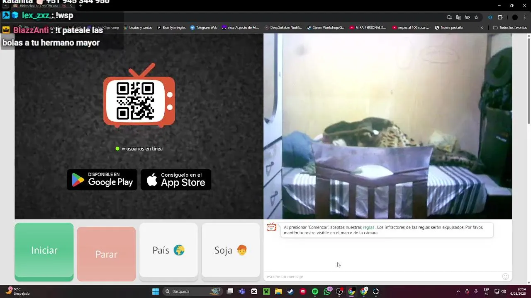Open the emoji picker smiley icon
Image resolution: width=531 pixels, height=298 pixels.
pos(505,276)
